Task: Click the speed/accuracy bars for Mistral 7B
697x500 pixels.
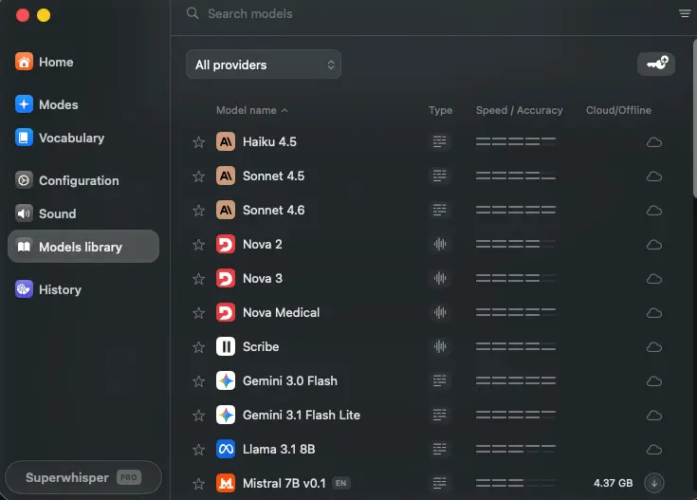Action: point(516,483)
